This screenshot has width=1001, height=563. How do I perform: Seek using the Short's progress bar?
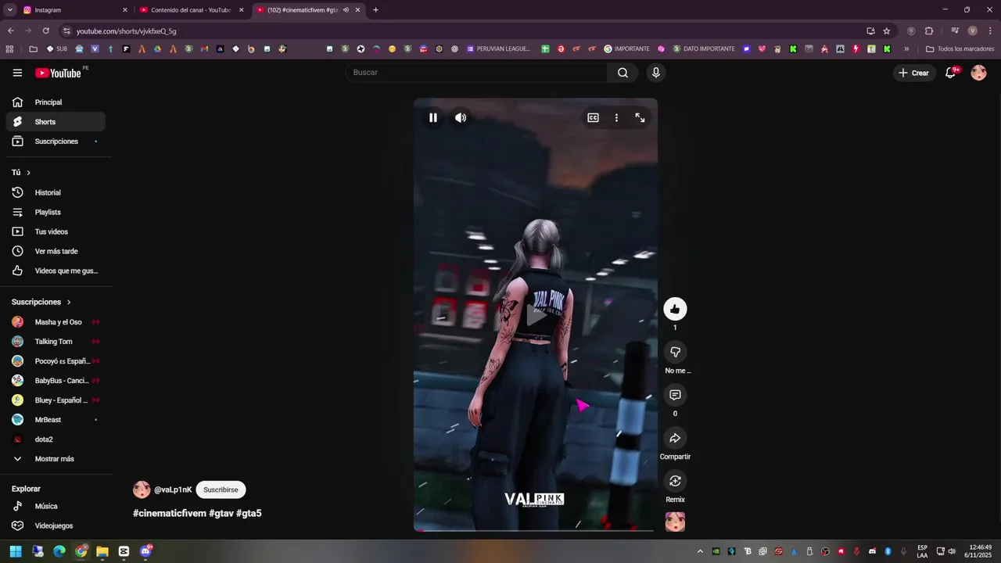pyautogui.click(x=536, y=530)
